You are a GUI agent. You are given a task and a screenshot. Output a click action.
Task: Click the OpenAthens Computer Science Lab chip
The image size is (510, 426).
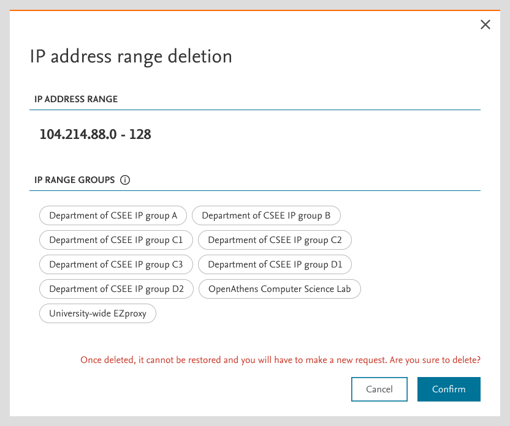click(280, 289)
